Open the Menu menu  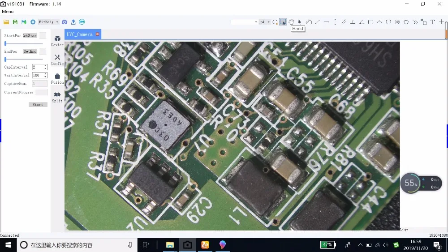(8, 12)
